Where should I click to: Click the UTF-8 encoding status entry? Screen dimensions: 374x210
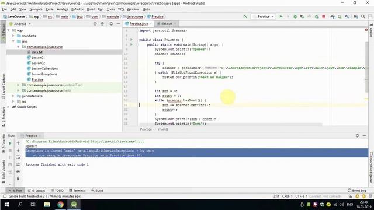pos(301,196)
